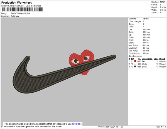Open the novaPDF hyperlink

77,124
